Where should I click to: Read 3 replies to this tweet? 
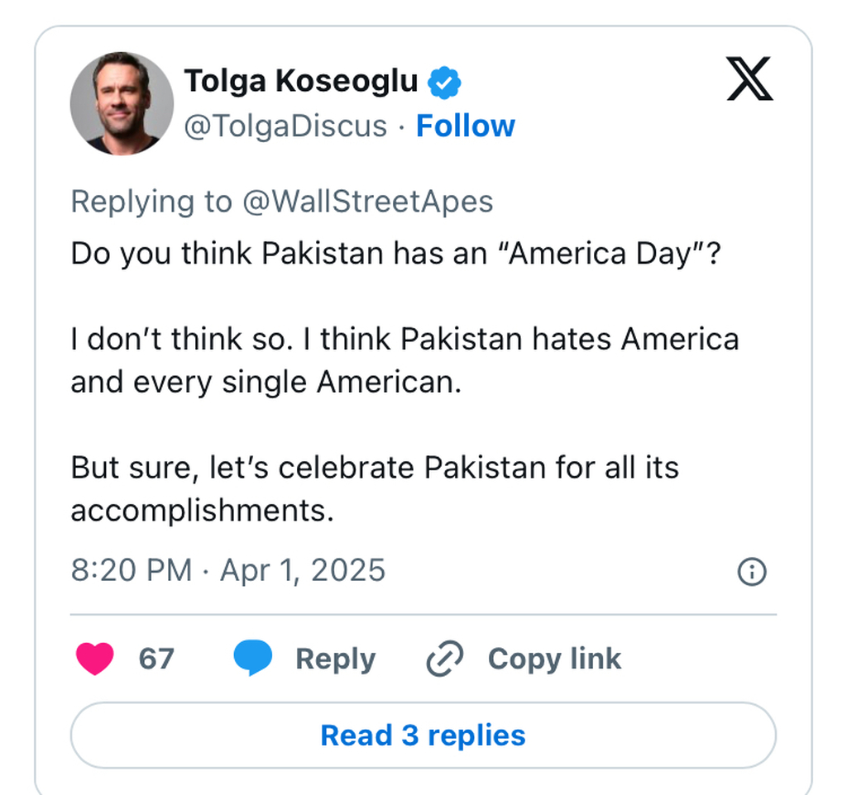423,735
